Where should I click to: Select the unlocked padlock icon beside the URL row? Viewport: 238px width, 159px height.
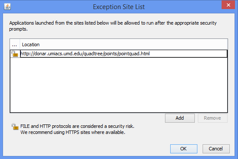[x=15, y=54]
